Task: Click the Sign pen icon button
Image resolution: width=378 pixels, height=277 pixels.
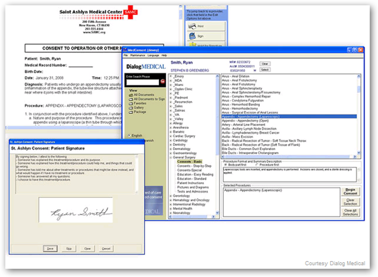Action: [197, 36]
